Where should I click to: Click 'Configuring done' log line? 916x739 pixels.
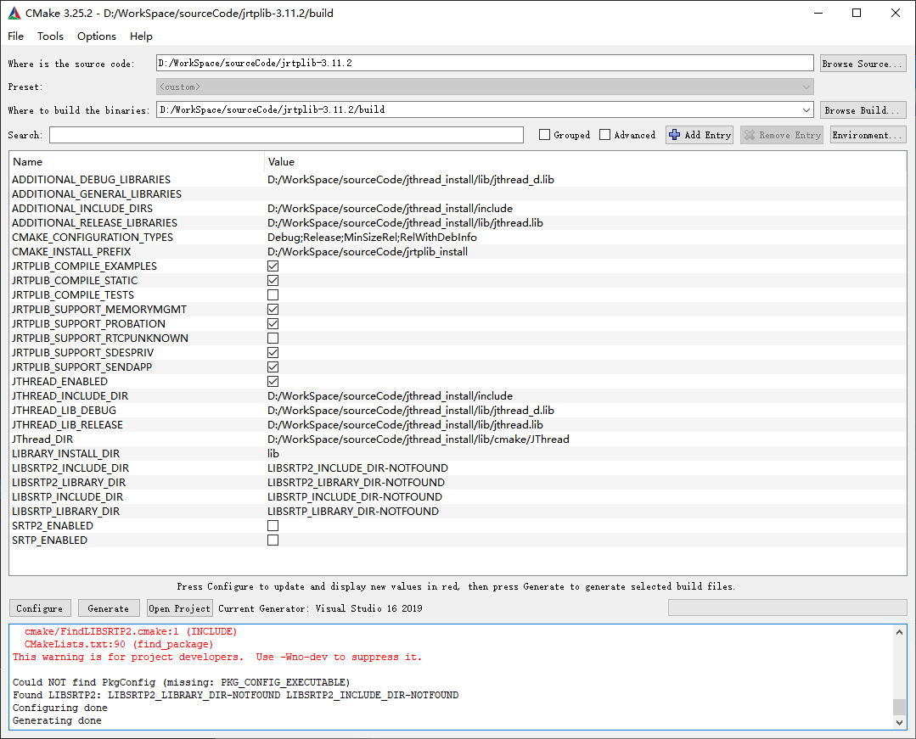60,708
